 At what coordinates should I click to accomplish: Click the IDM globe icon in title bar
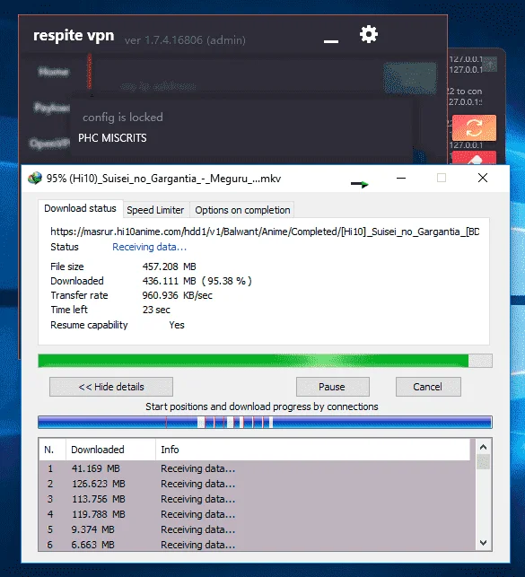tap(35, 179)
